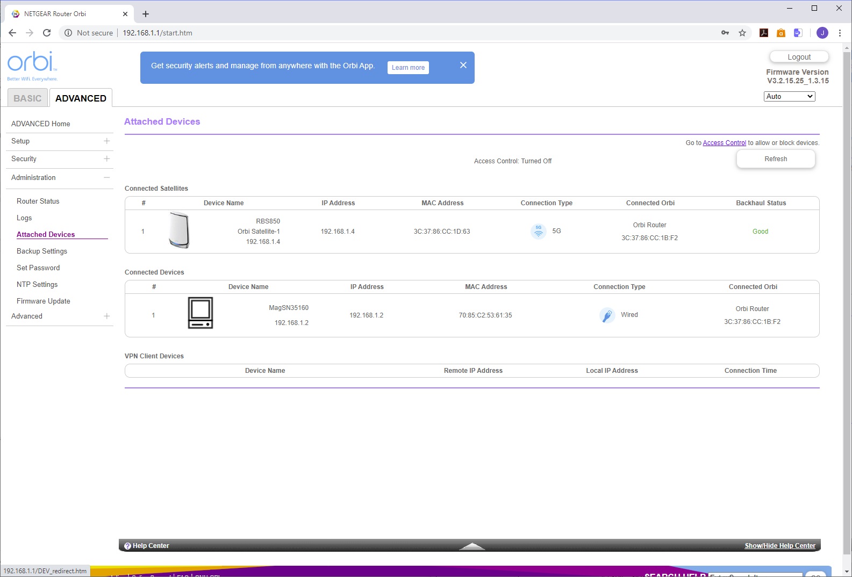Click the Refresh button
852x577 pixels.
point(775,159)
